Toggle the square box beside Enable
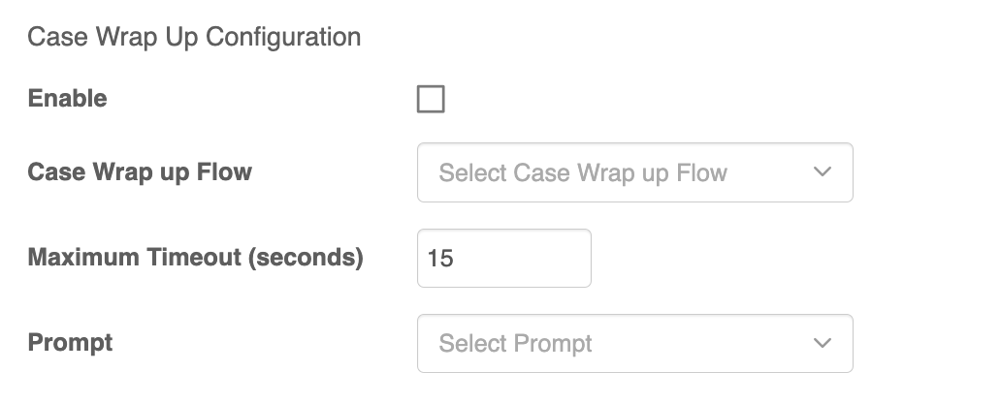Screen dimensions: 1001x403 pos(431,99)
